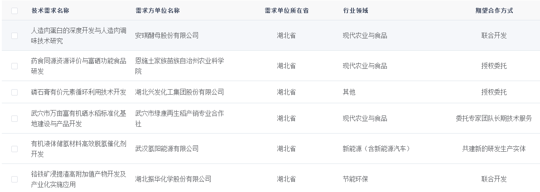
Task: Click 武汉氢阳能源有限公司 company cell
Action: [167, 149]
